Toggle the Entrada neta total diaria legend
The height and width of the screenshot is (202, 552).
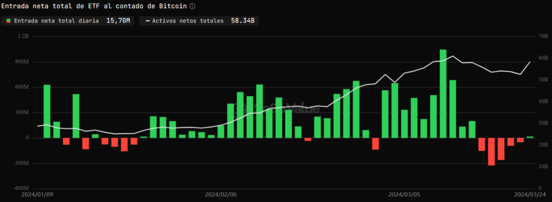coord(68,21)
